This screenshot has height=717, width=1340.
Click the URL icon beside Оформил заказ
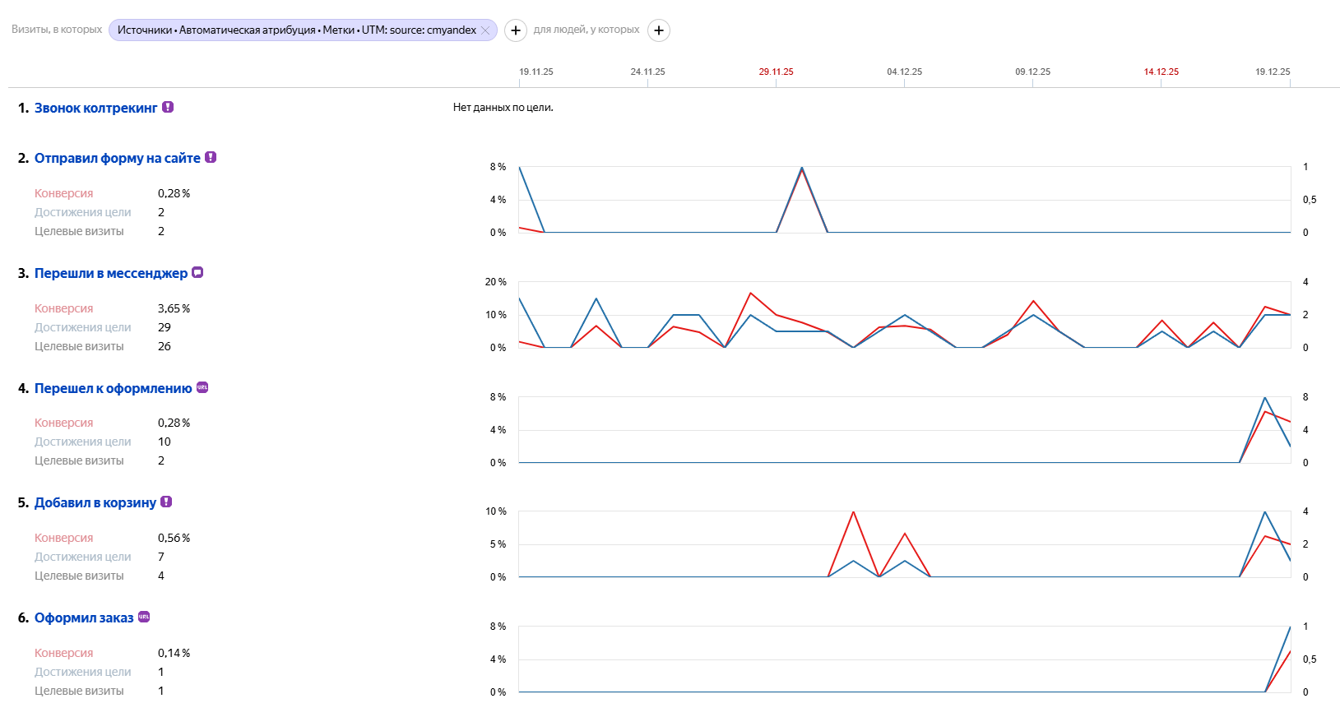pyautogui.click(x=144, y=617)
